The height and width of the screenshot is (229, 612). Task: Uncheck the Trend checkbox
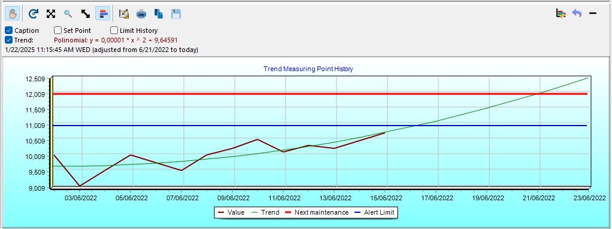[9, 39]
